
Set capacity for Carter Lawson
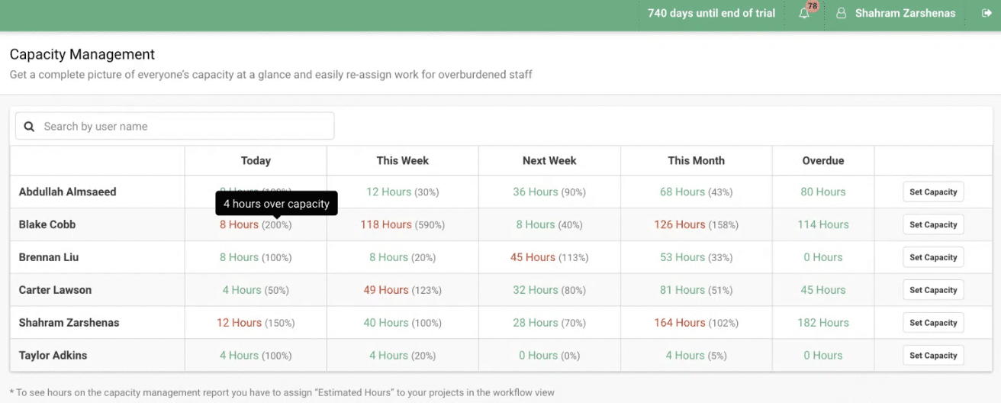point(933,291)
